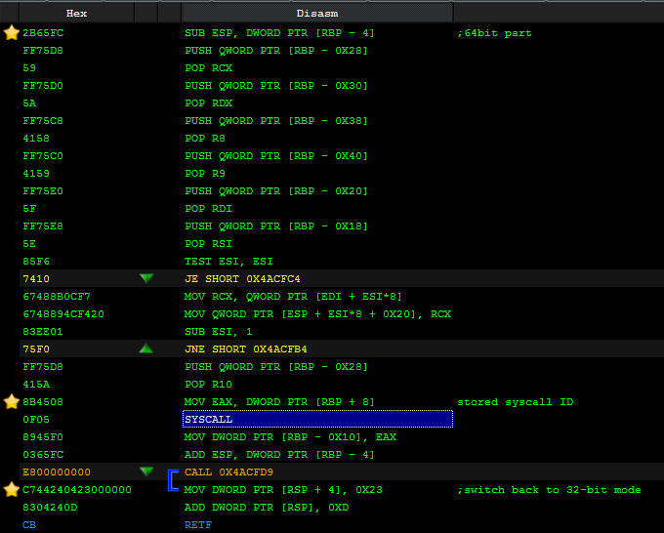Click the star bookmark on MOV EAX row

point(12,401)
